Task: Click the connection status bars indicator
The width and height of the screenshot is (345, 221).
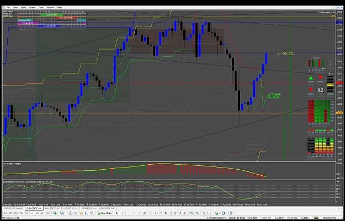Action: pyautogui.click(x=316, y=218)
